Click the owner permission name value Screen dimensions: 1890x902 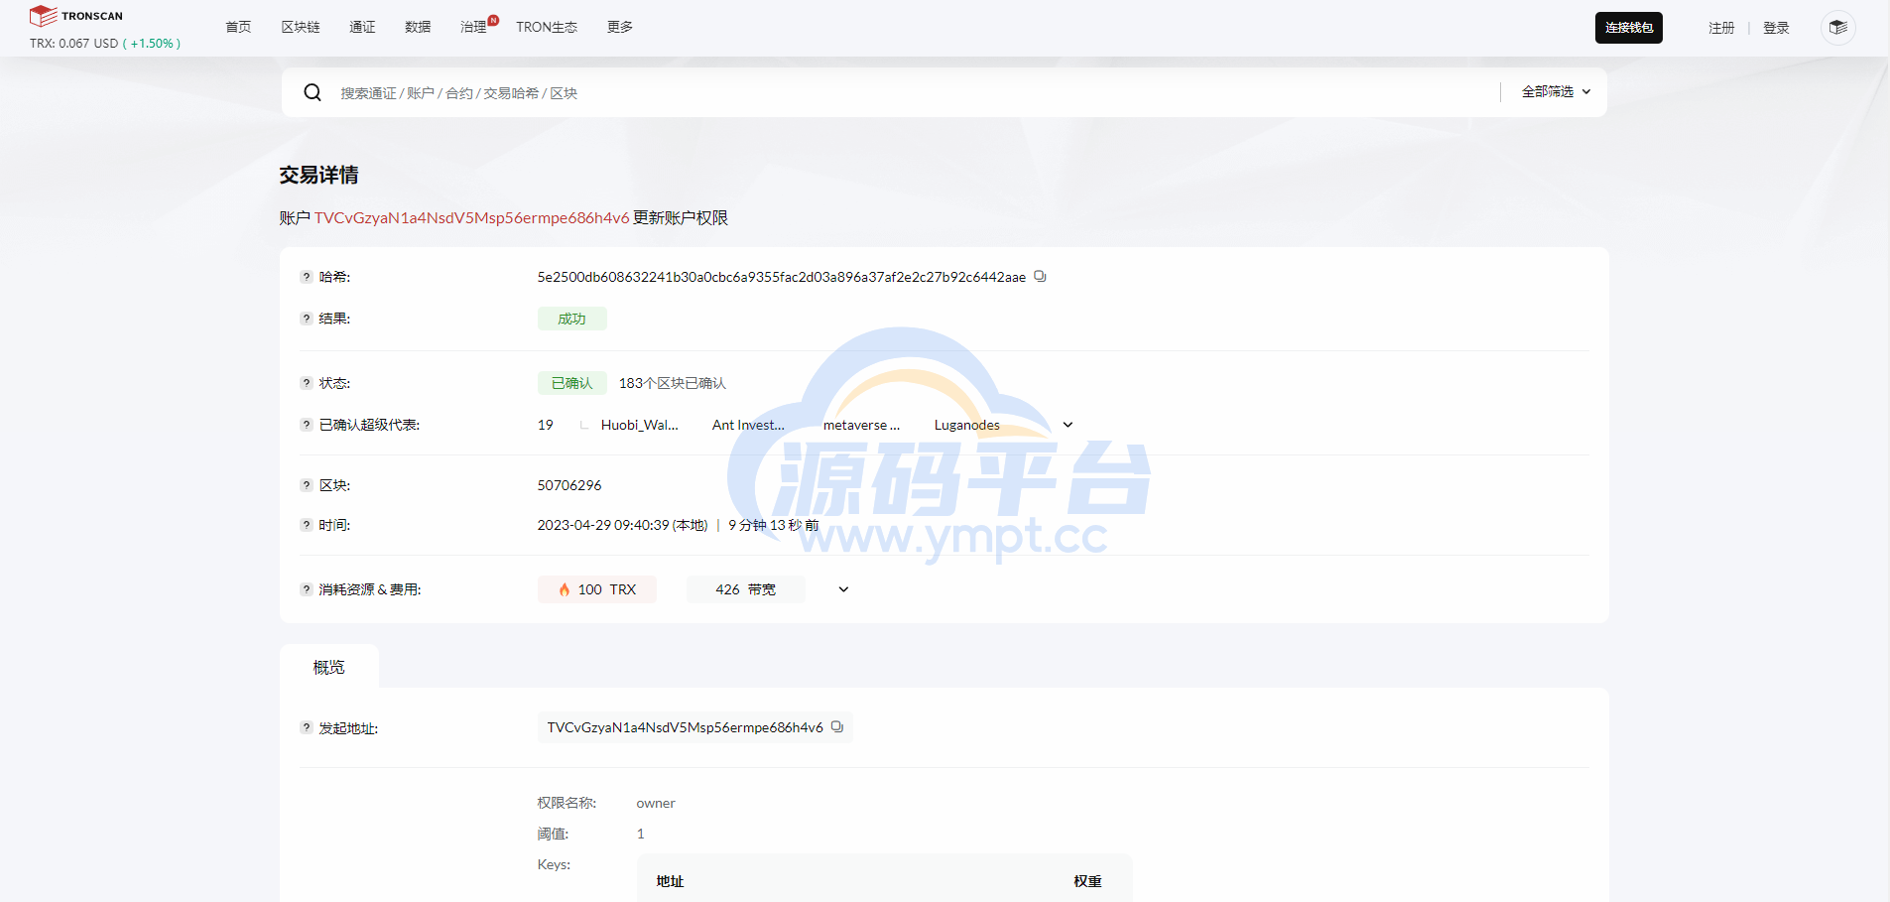point(656,803)
